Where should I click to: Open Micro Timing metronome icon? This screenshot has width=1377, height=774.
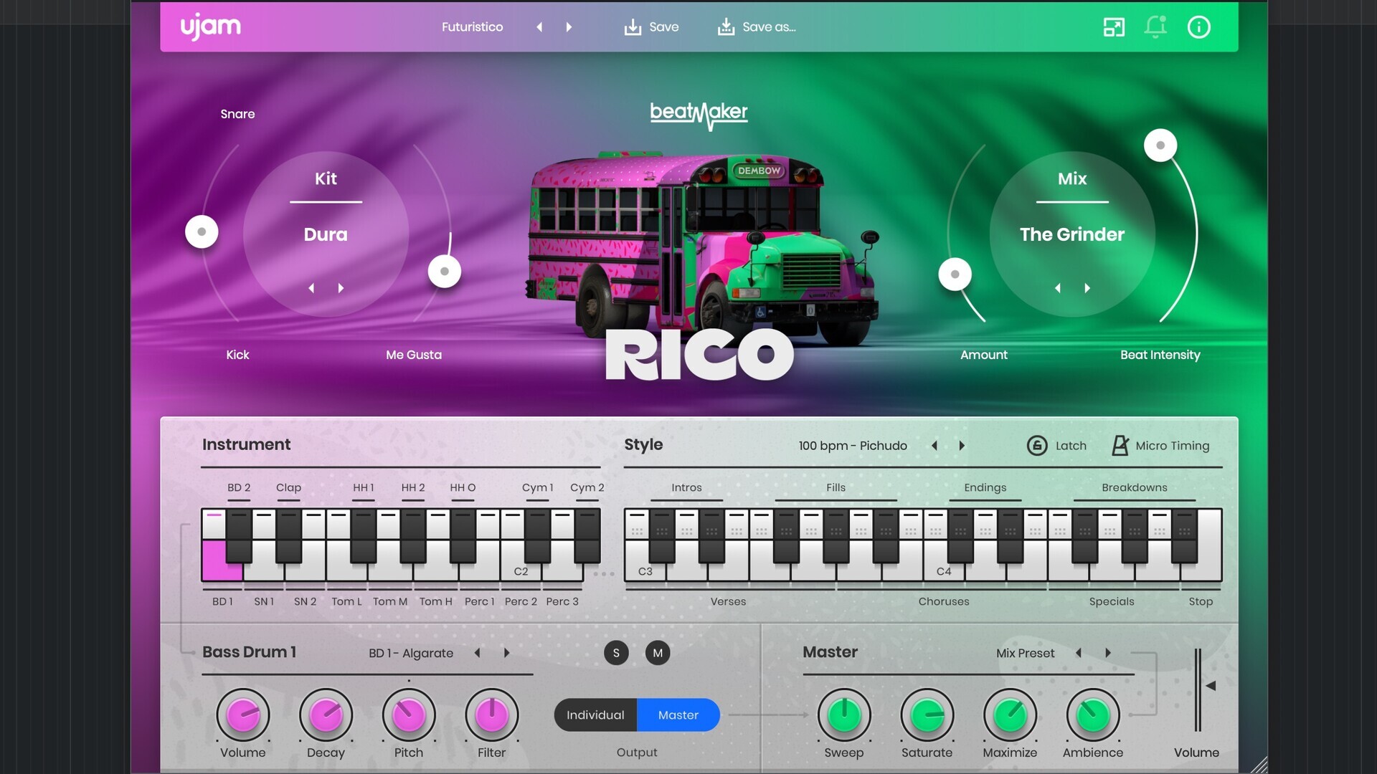(1120, 446)
